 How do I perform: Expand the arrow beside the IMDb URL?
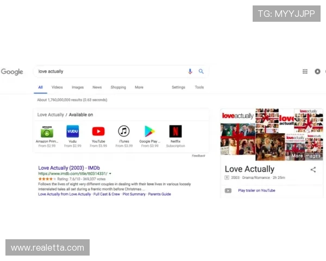pyautogui.click(x=110, y=173)
